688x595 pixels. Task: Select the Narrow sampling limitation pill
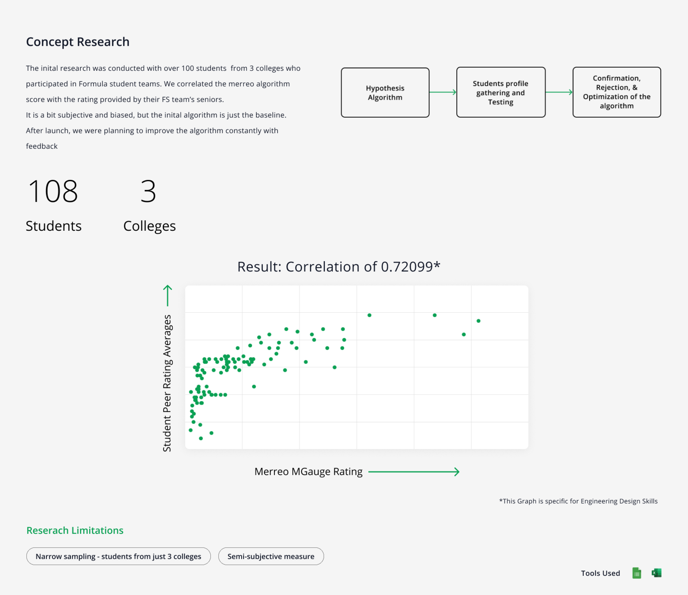click(x=118, y=556)
